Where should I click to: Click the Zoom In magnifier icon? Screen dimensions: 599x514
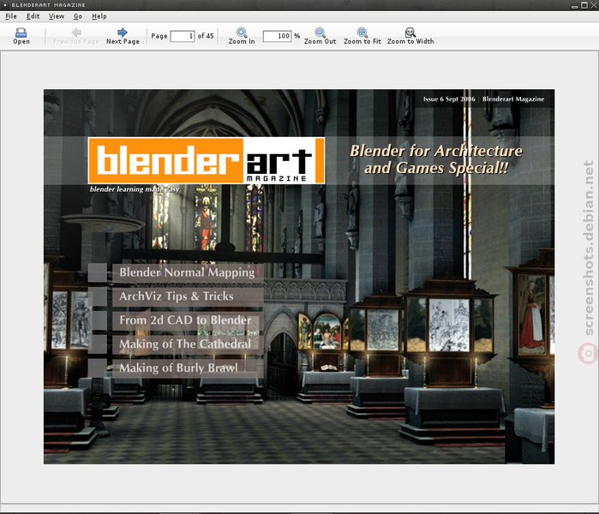pyautogui.click(x=242, y=33)
